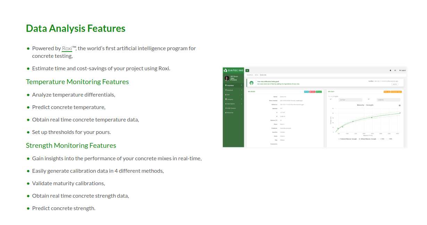Click the 'b =' value field in Mix chart

pos(388,100)
